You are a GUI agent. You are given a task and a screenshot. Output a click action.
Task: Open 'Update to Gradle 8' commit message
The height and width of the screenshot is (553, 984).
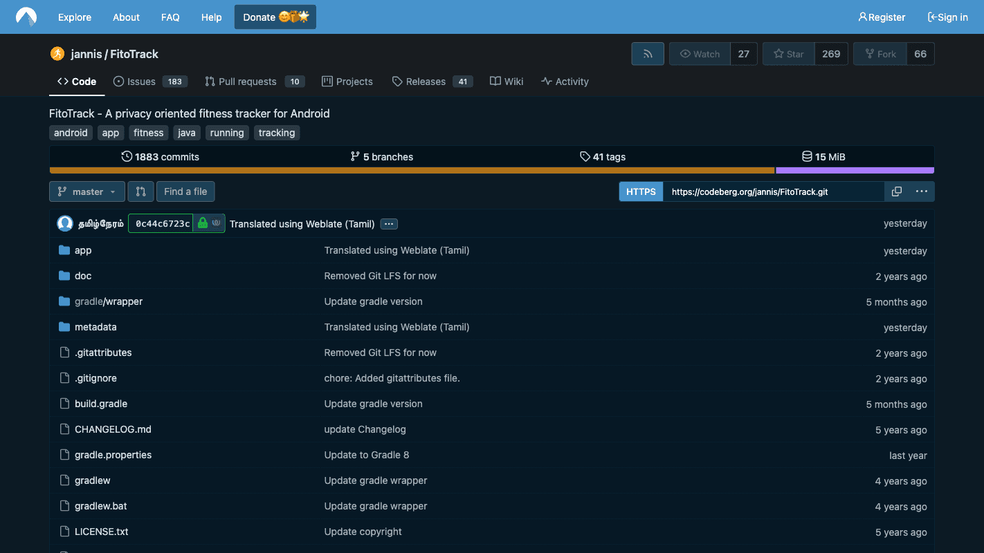(367, 455)
